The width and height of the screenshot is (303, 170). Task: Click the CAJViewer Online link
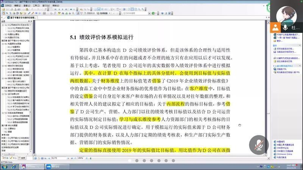coord(284,154)
